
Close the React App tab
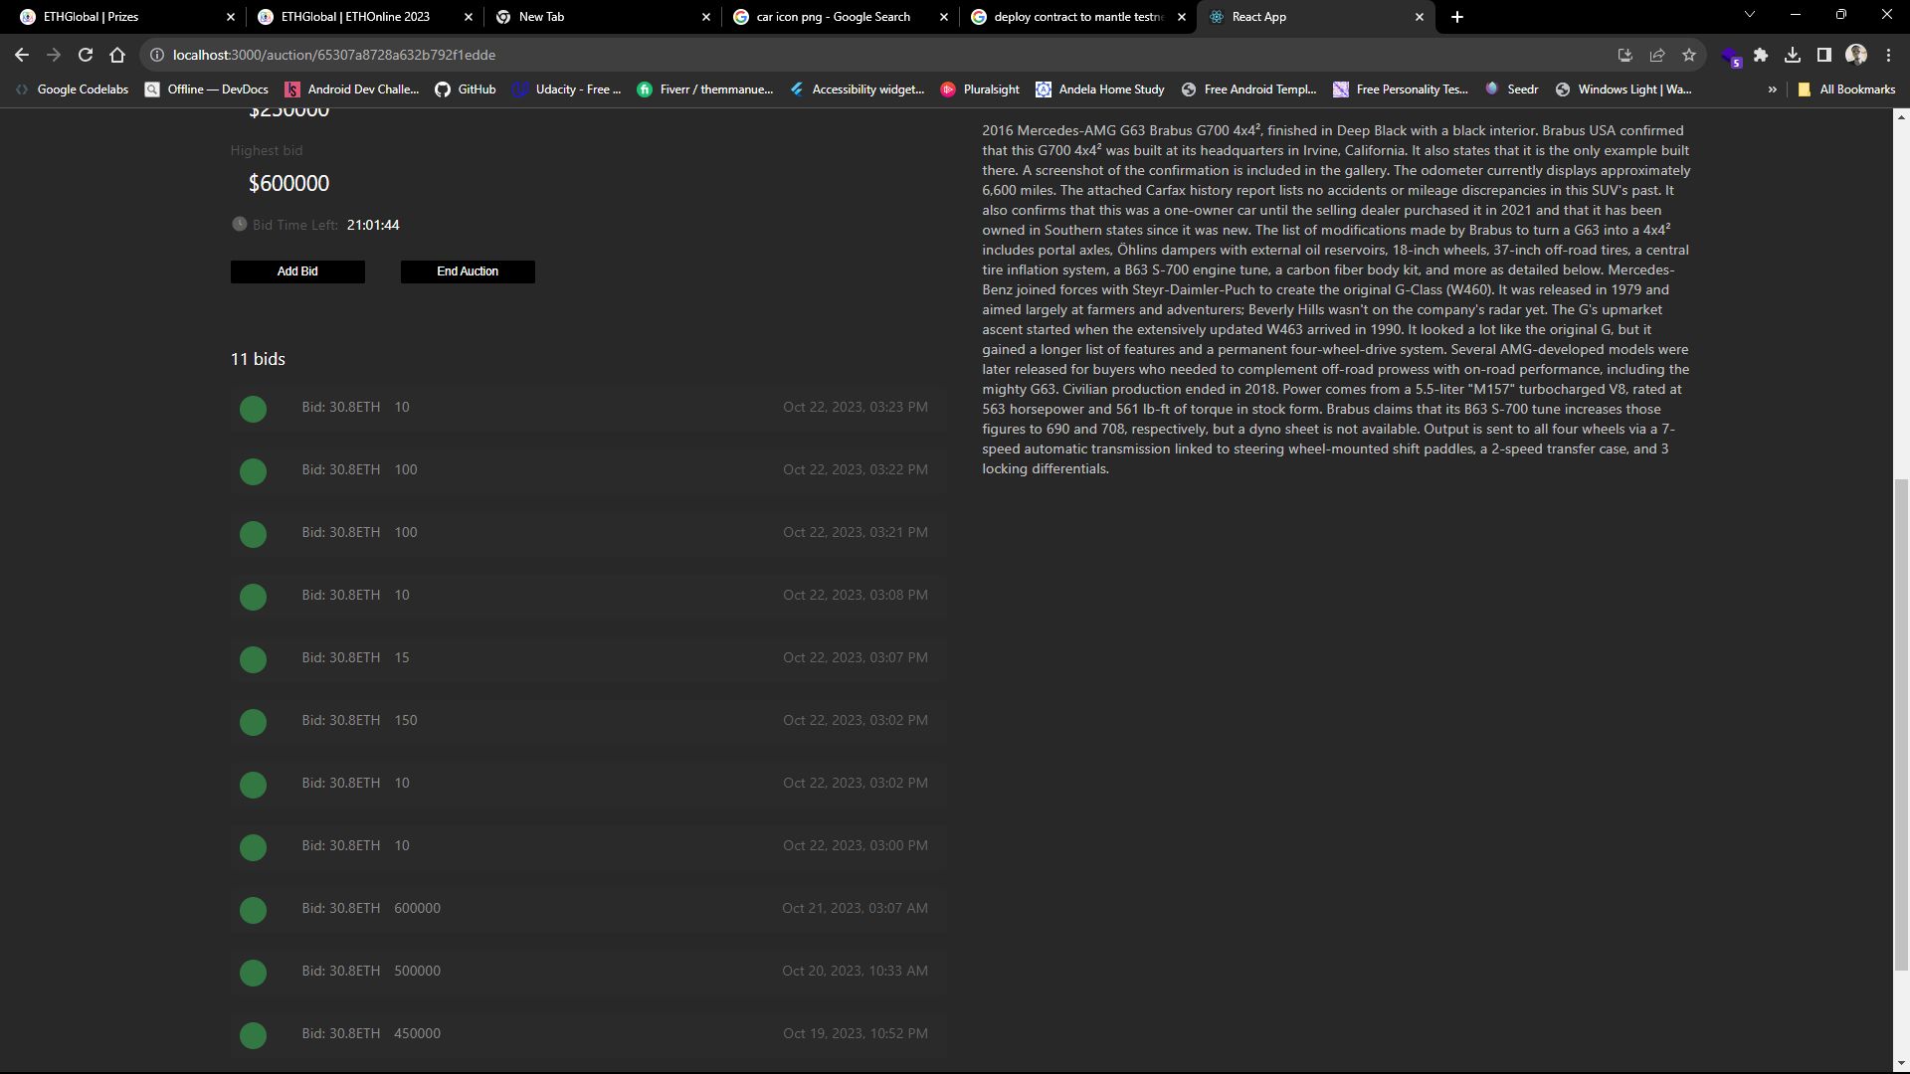point(1420,17)
